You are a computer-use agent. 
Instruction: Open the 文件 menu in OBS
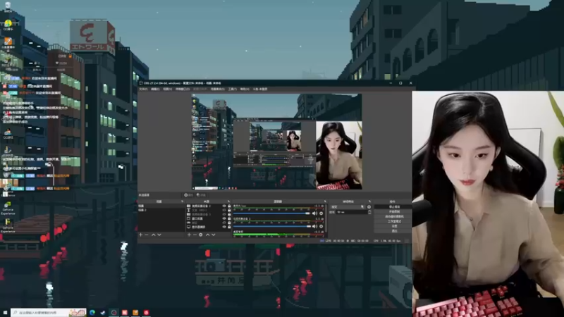coord(143,89)
